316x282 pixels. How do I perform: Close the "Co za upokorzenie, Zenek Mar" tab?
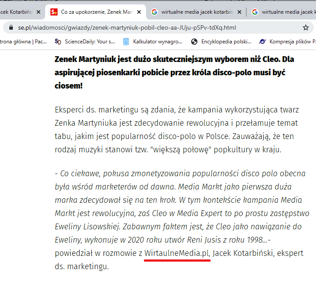click(139, 12)
